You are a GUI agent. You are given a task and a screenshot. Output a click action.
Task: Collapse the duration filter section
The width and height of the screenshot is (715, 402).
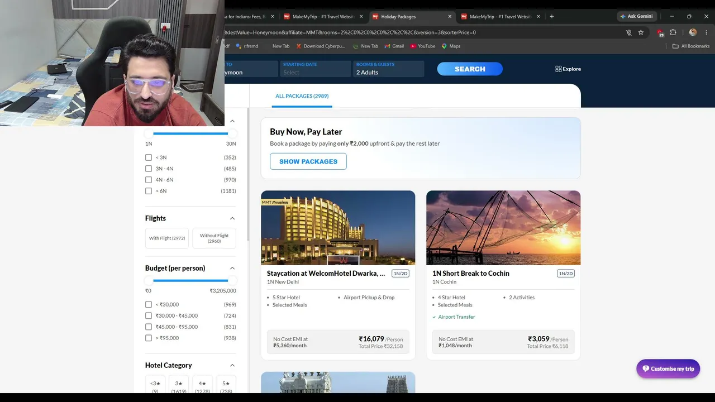[232, 121]
